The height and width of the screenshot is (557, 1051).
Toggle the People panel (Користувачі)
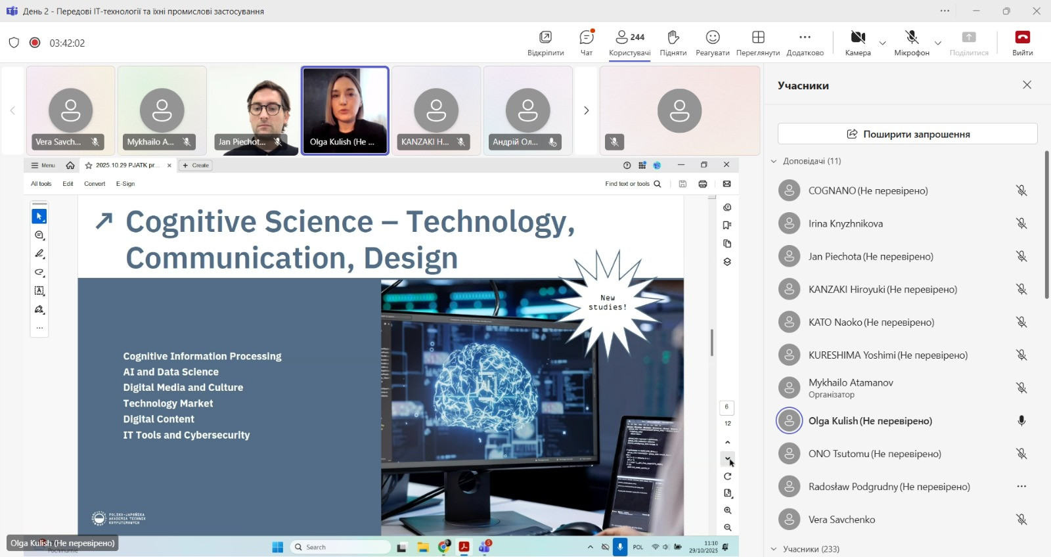(629, 37)
